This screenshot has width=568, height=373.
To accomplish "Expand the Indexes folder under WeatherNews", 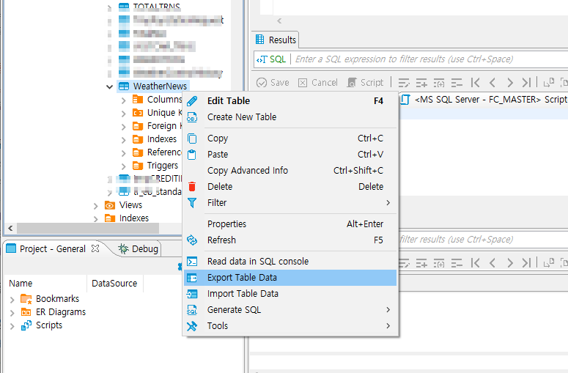I will (124, 140).
